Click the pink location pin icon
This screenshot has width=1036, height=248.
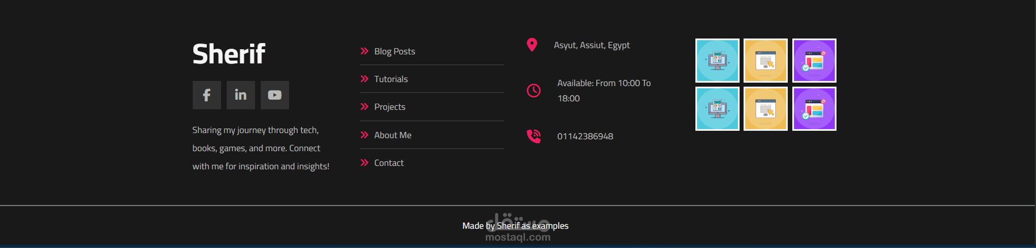pyautogui.click(x=532, y=45)
